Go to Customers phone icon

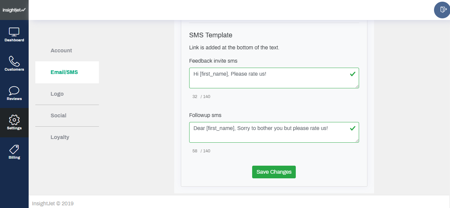coord(14,61)
